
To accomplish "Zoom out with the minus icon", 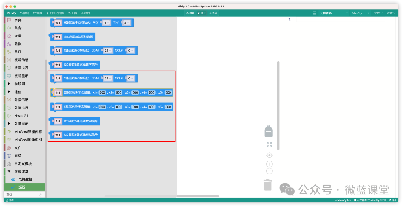I will (x=269, y=171).
